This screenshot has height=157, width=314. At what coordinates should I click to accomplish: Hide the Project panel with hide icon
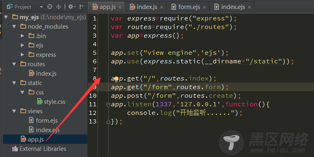point(82,7)
